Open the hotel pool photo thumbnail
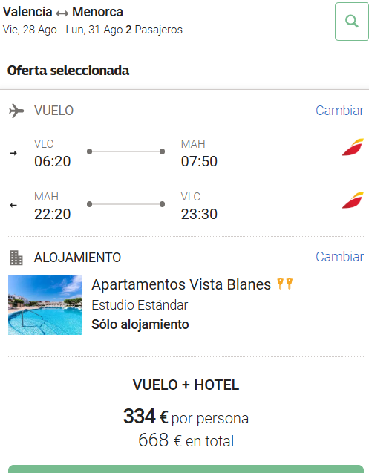Viewport: 369px width, 473px height. [x=45, y=305]
